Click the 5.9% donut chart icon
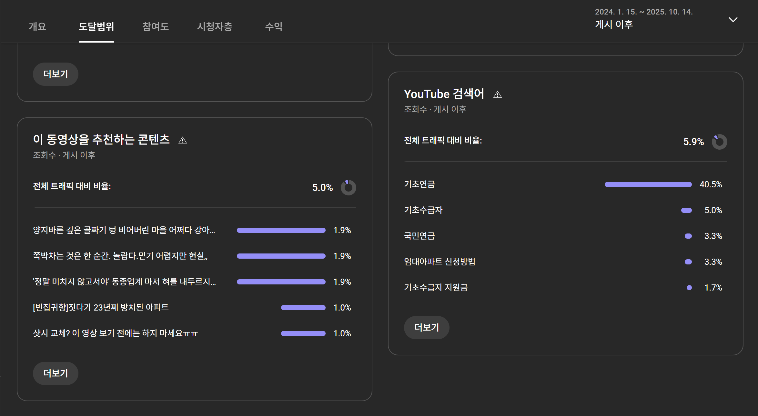The width and height of the screenshot is (758, 416). [719, 142]
